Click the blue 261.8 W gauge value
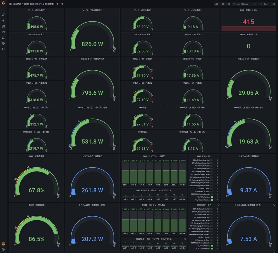The width and height of the screenshot is (278, 253). point(92,190)
